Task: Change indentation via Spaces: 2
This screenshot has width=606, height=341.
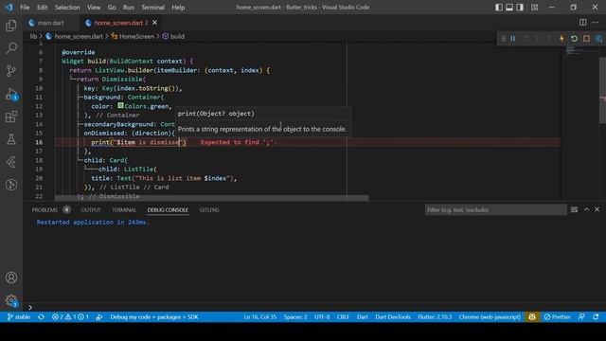Action: click(x=295, y=317)
